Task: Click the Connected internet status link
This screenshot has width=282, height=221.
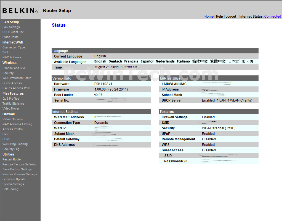Action: coord(272,17)
